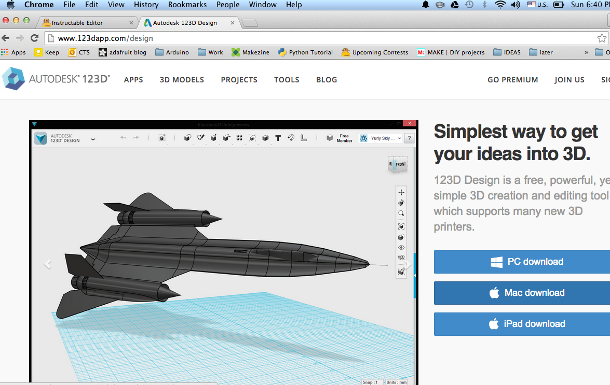Select the Grouping tool icon
610x385 pixels.
[x=252, y=138]
